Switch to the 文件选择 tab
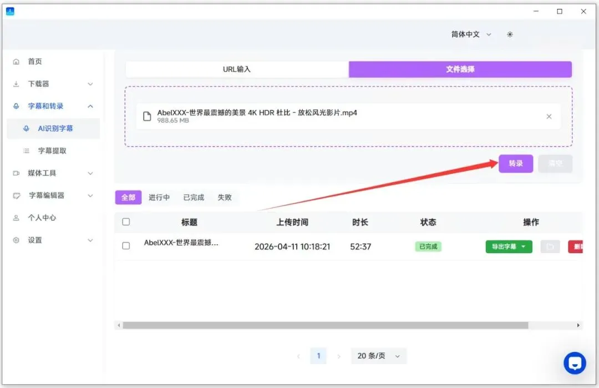The height and width of the screenshot is (388, 599). (x=460, y=69)
